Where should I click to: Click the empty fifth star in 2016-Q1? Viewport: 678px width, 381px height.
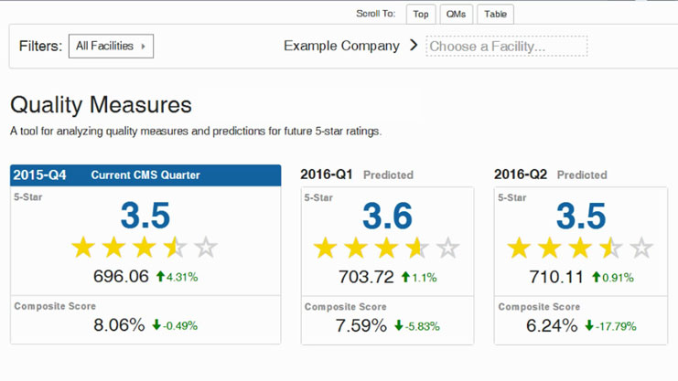447,248
